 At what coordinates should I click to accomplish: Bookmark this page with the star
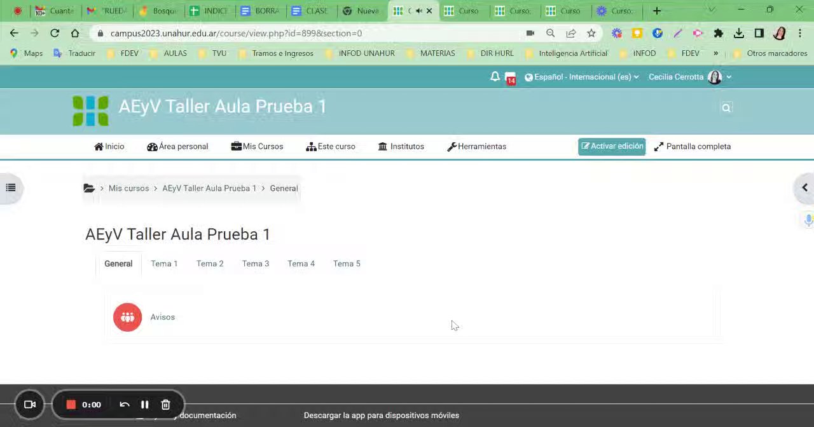point(591,33)
